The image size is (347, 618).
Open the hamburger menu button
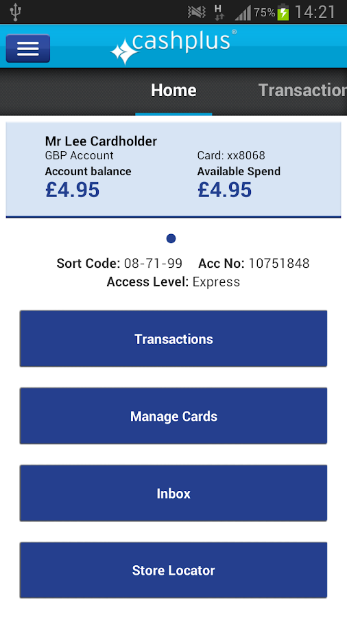click(28, 49)
